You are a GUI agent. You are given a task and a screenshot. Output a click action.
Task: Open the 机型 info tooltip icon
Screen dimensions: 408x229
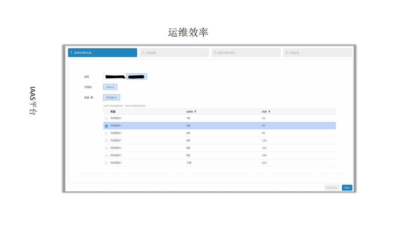coord(92,97)
